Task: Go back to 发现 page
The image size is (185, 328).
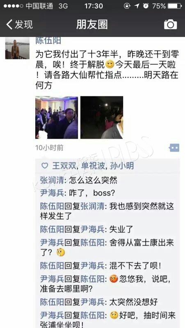Action: 19,25
